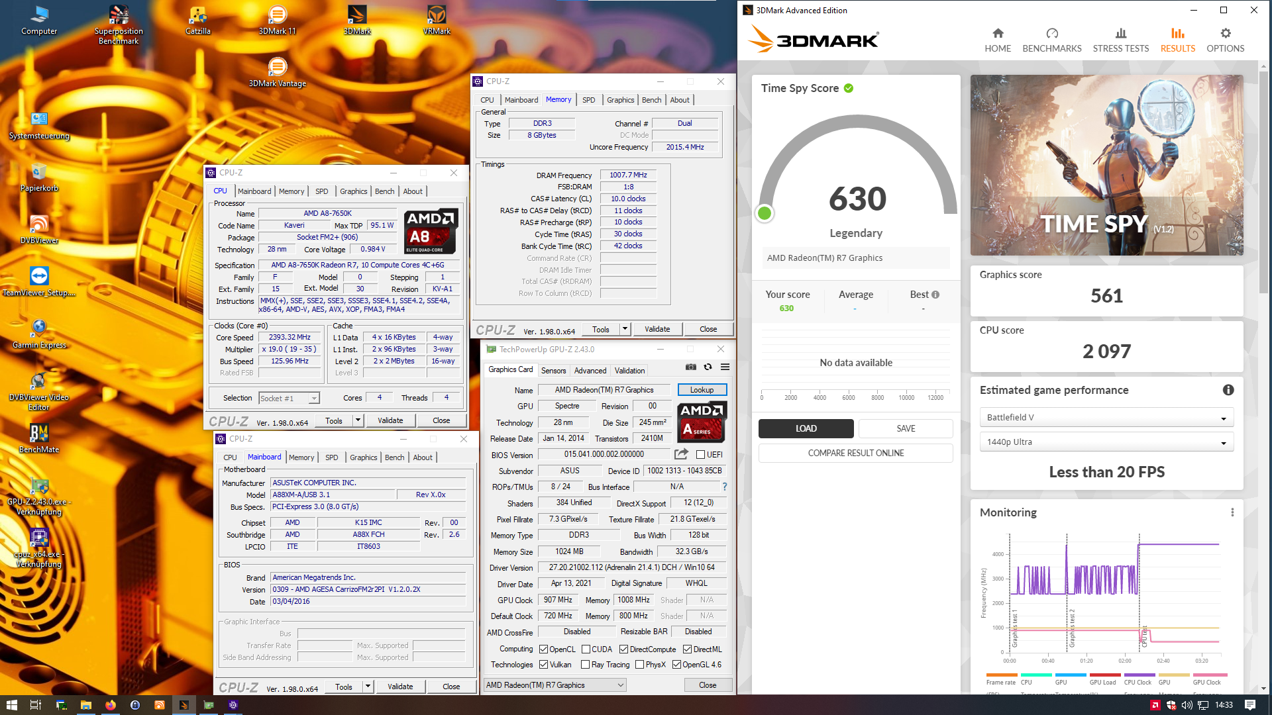Click the Time Spy thumbnail image

click(1106, 165)
